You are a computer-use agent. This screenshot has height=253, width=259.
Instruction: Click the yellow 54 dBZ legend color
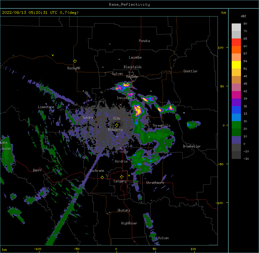click(x=236, y=65)
